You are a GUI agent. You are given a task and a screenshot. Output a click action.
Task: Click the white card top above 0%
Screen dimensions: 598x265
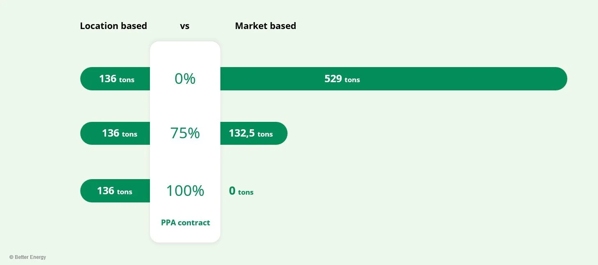(185, 54)
